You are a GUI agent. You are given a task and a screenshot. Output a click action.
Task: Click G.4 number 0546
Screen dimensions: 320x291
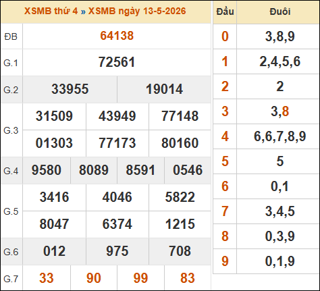coord(188,170)
